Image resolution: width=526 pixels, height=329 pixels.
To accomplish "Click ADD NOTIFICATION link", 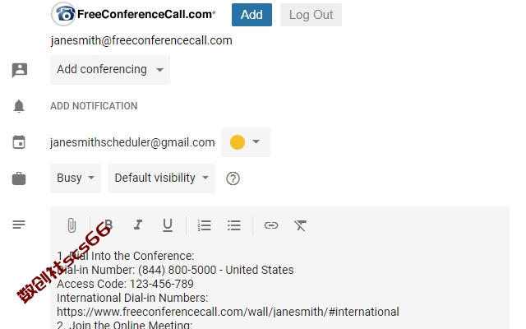I will coord(94,106).
